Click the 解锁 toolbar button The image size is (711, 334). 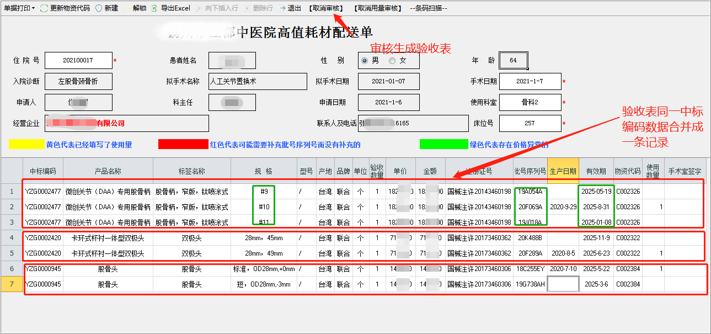pos(135,8)
